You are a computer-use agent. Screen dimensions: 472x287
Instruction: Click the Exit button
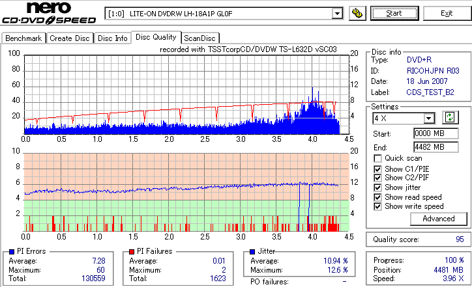tap(447, 14)
